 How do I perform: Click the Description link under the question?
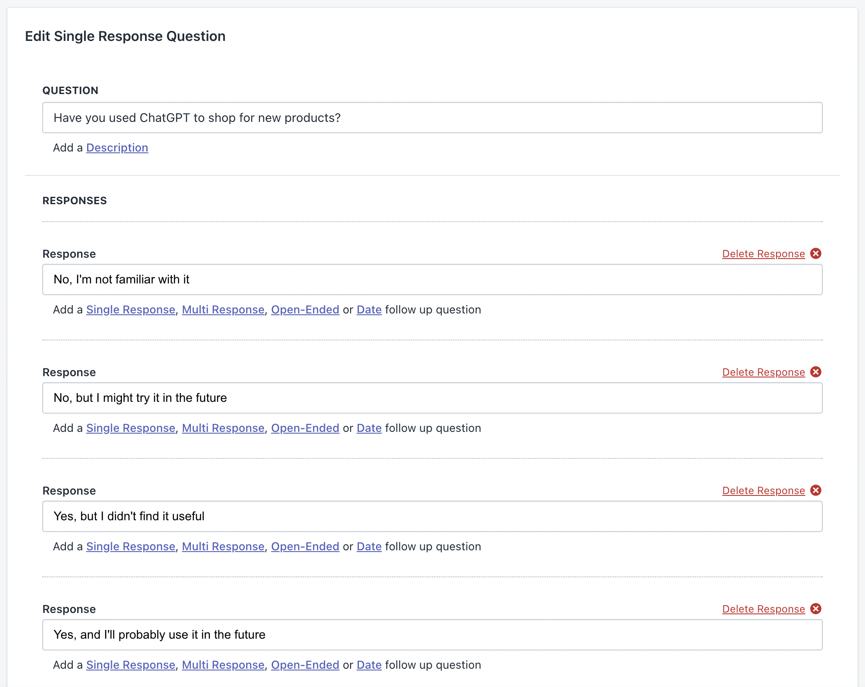[x=117, y=148]
